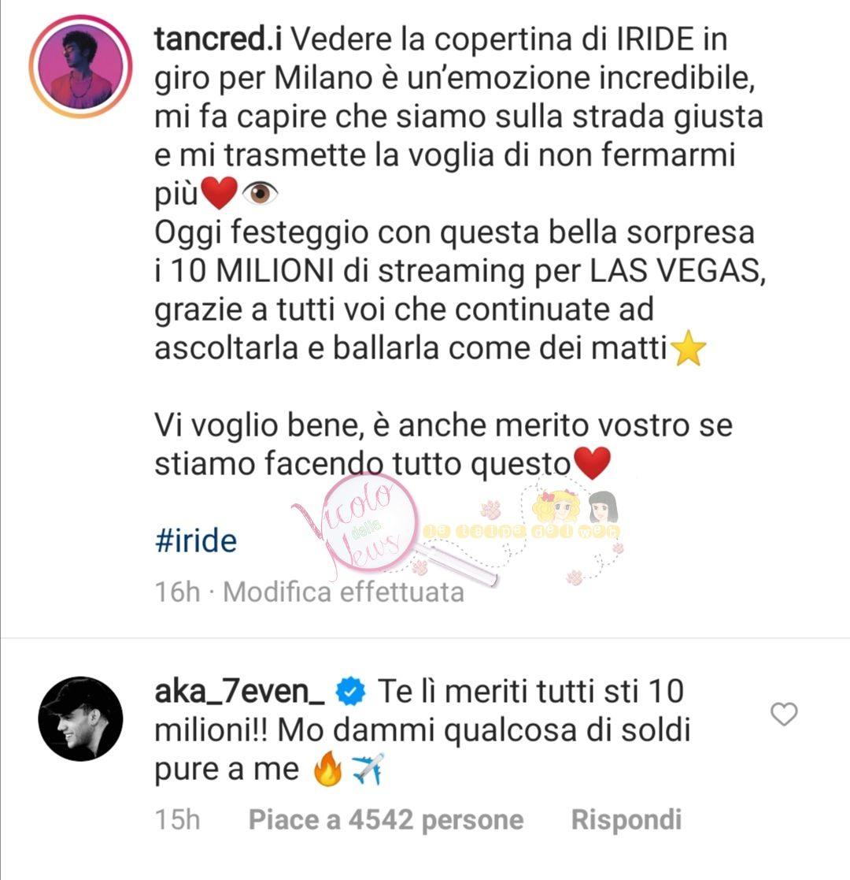Image resolution: width=850 pixels, height=880 pixels.
Task: Click the red heart after 'tutto questo'
Action: click(592, 463)
